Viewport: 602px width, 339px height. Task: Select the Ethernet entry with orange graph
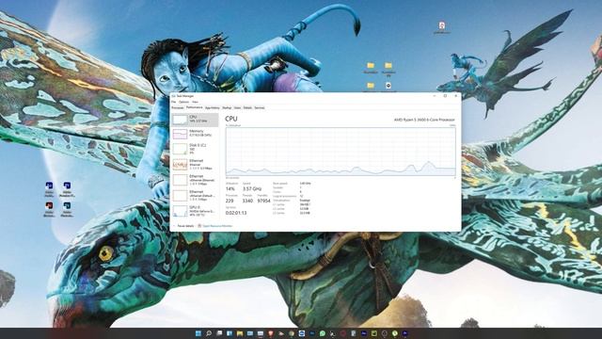[195, 165]
